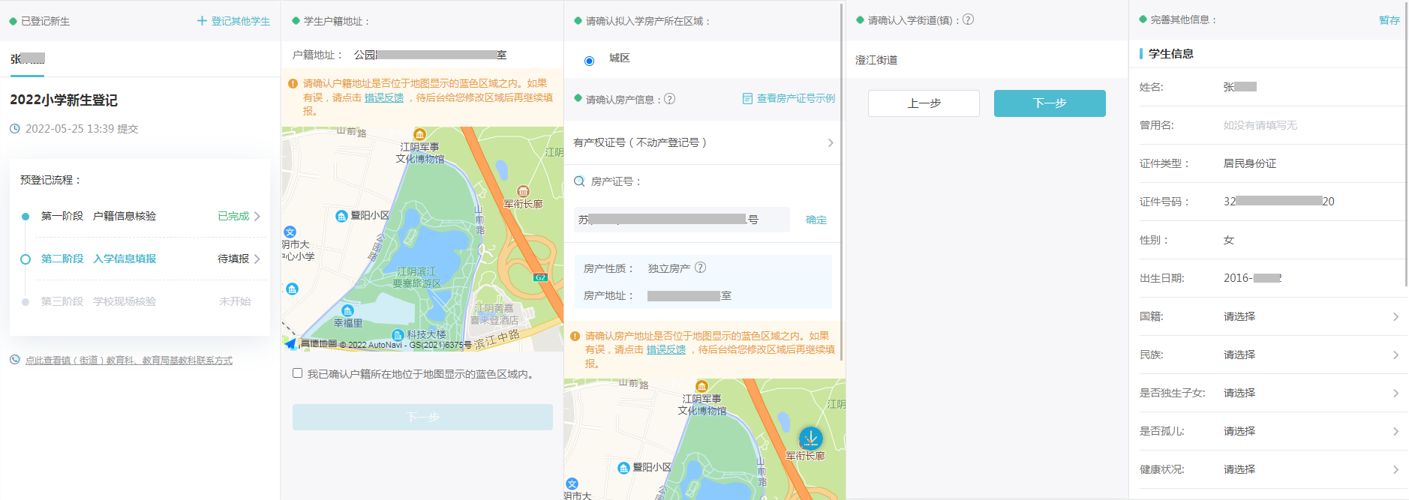Expand 有产权证号（不动产登记号）selector
1409x500 pixels.
704,142
